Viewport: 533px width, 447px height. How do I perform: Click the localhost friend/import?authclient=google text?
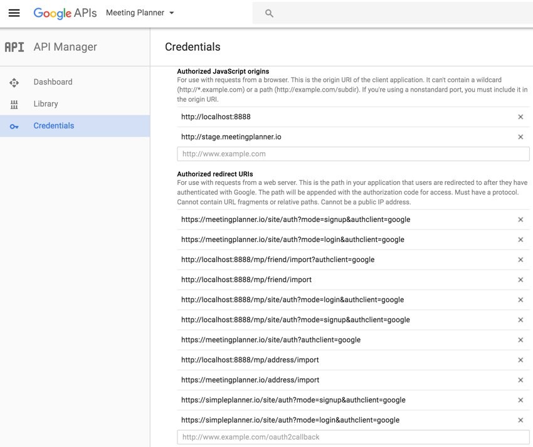click(278, 260)
